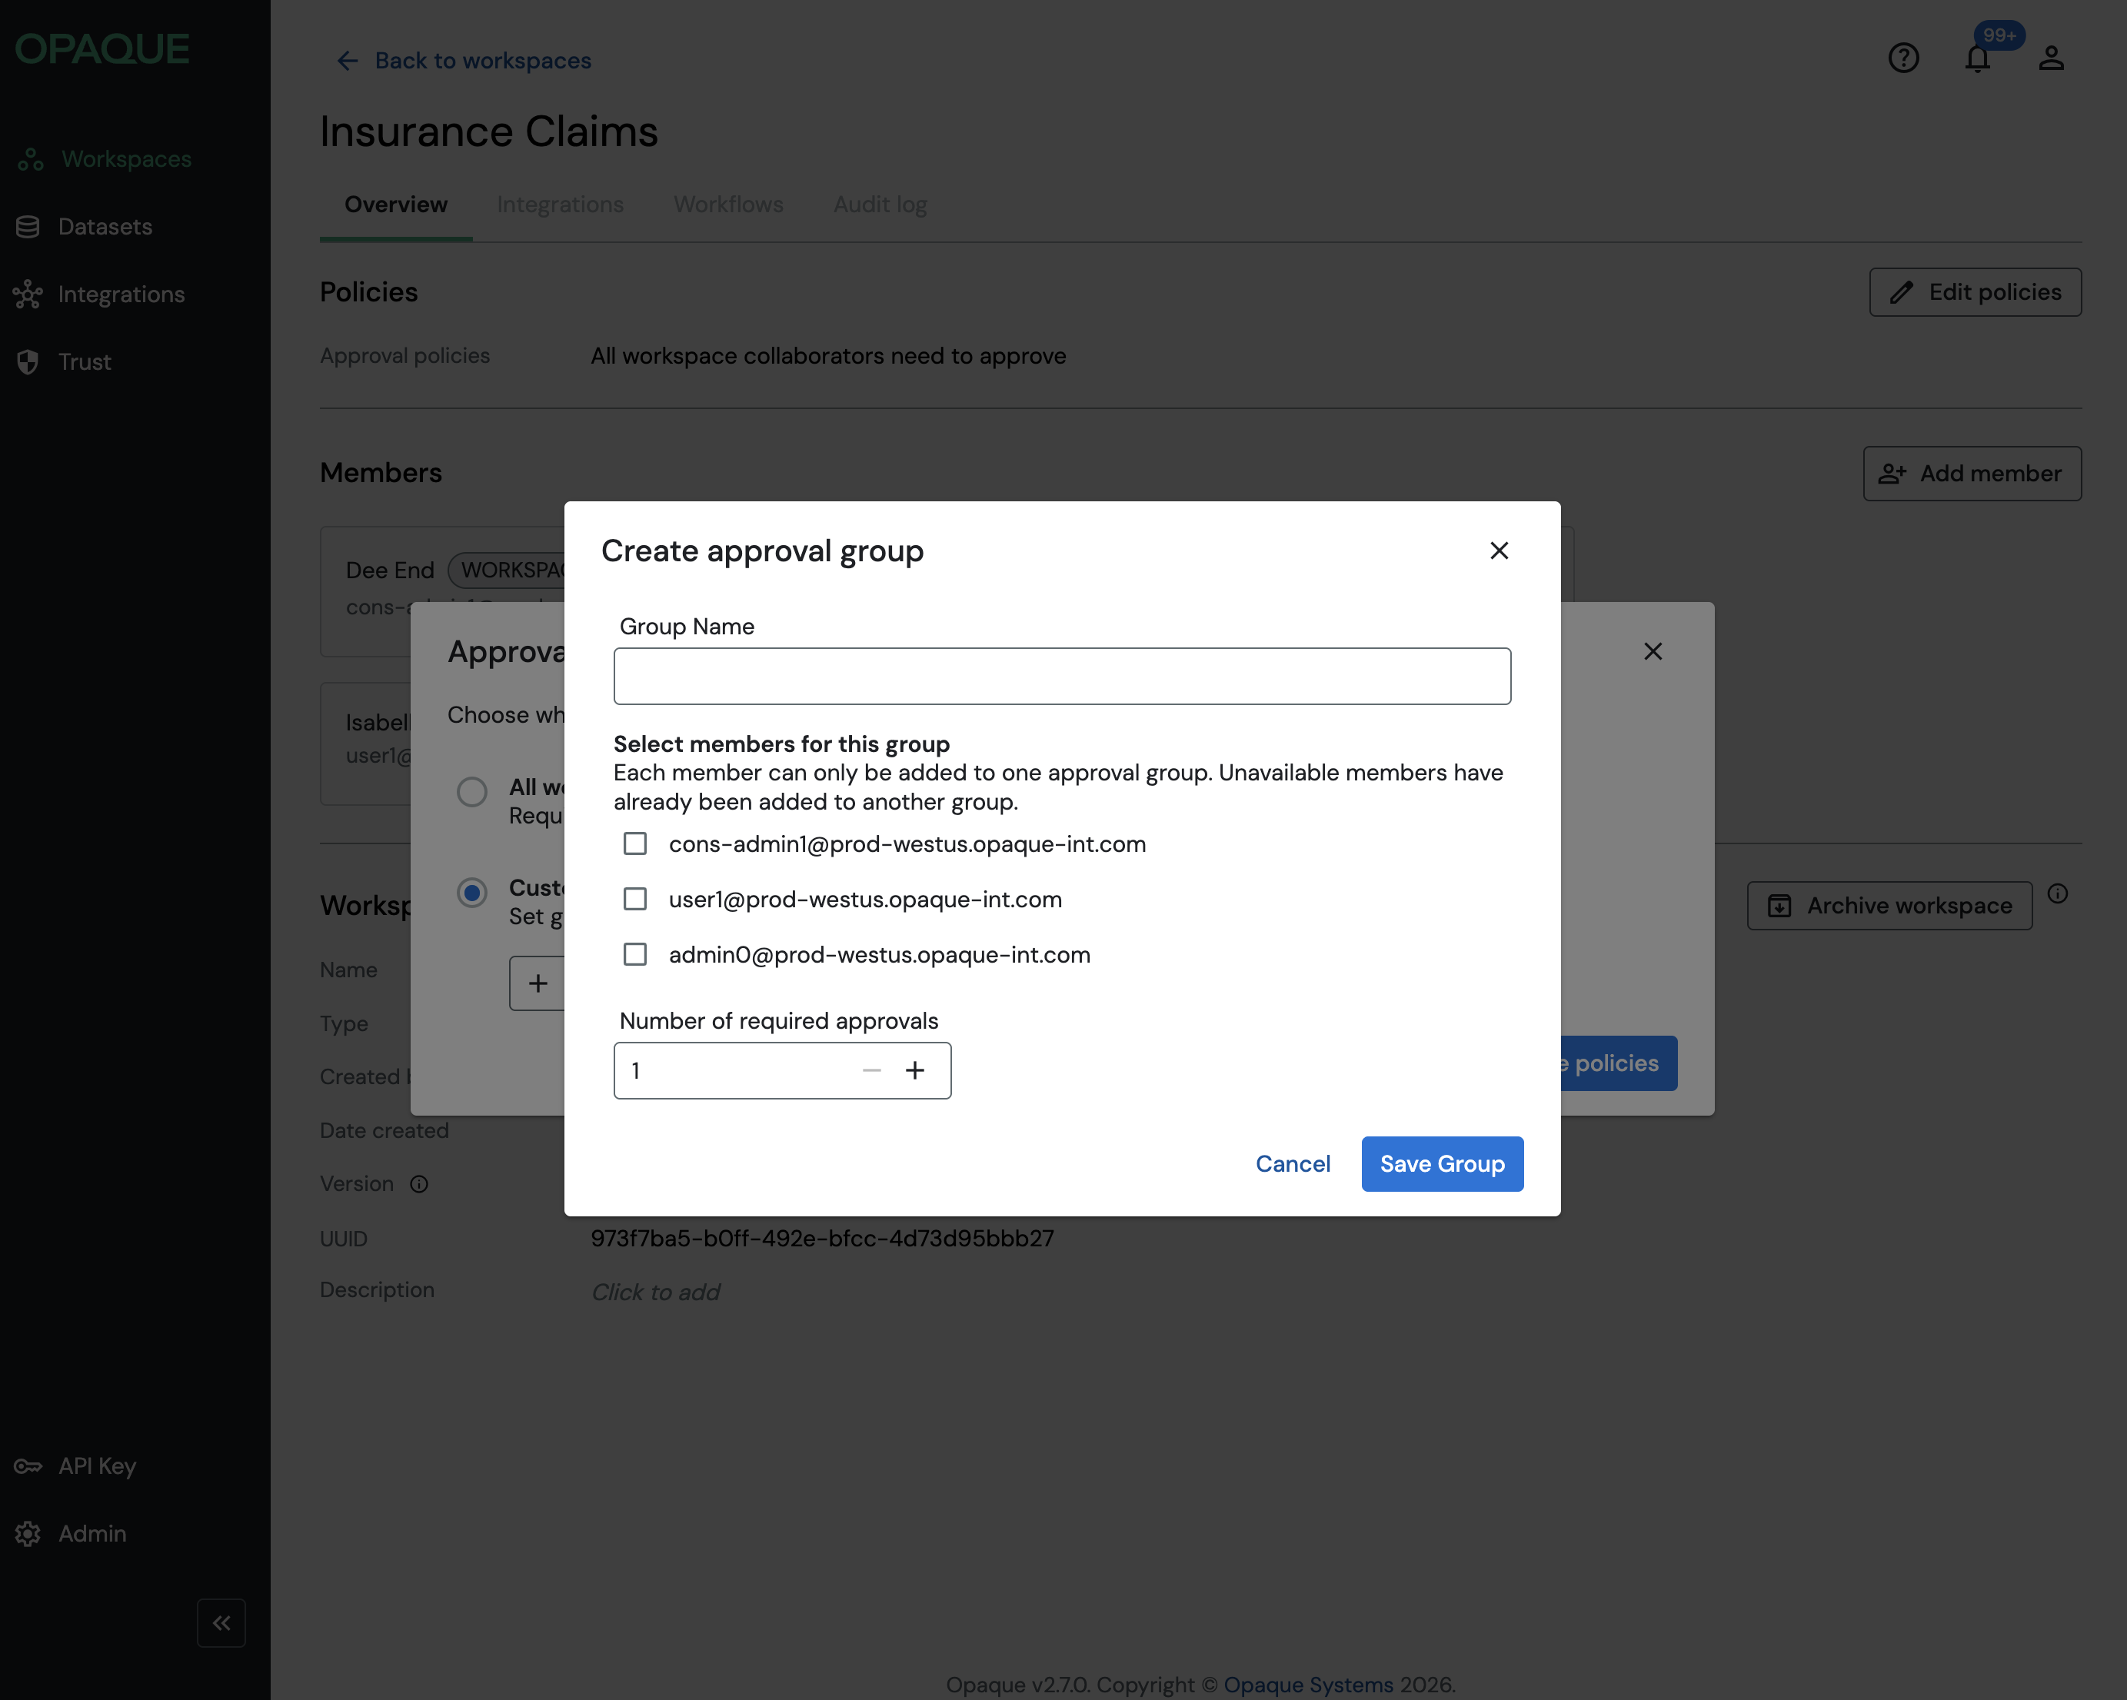
Task: Close the Create approval group dialog
Action: [1499, 551]
